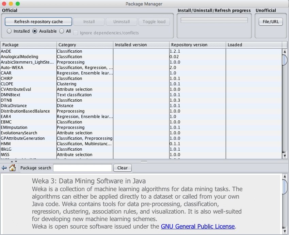This screenshot has width=289, height=235.
Task: Select the GPAttributeGeneration package
Action: pyautogui.click(x=141, y=138)
